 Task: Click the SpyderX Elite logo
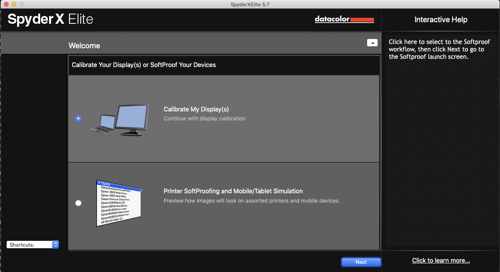coord(50,18)
